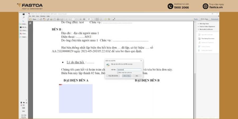The height and width of the screenshot is (119, 238).
Task: Open the zoom percentage dropdown arrow
Action: click(92, 19)
